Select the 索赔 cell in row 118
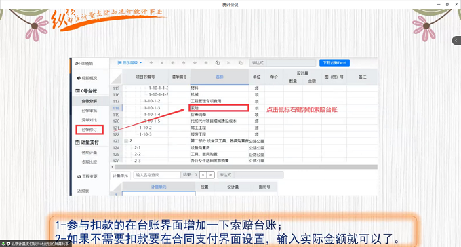This screenshot has height=247, width=461. [x=220, y=108]
